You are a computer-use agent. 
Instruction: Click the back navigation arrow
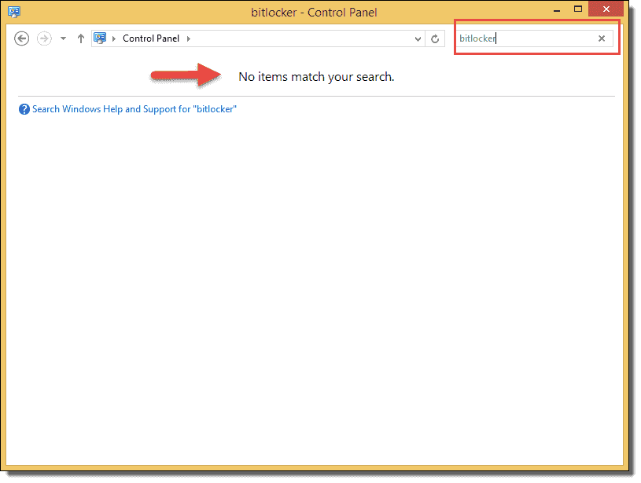[21, 38]
